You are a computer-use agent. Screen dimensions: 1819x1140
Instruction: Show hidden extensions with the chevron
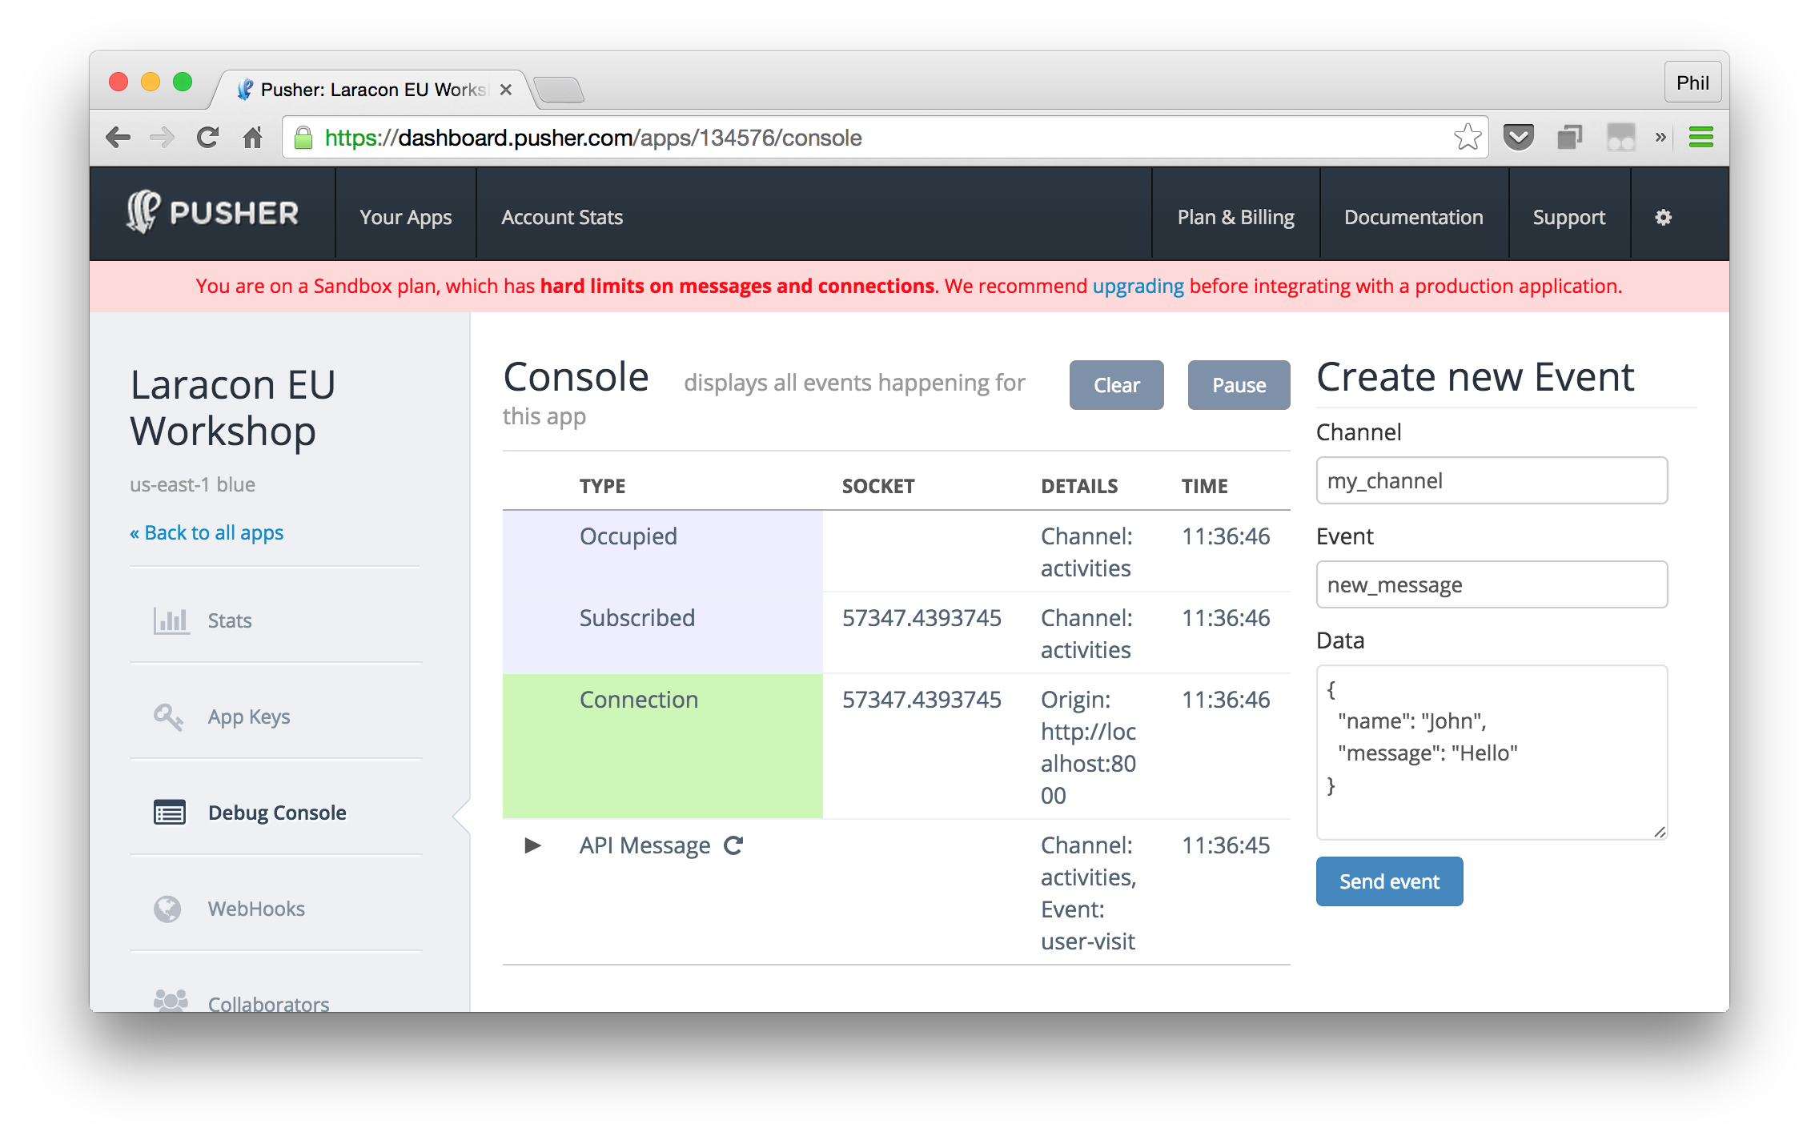(x=1660, y=138)
